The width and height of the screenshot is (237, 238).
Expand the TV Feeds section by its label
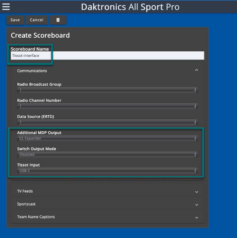[25, 191]
